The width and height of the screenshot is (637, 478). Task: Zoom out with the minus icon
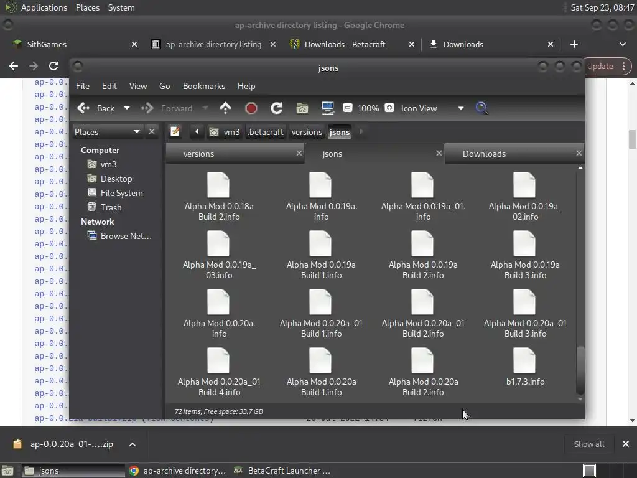(347, 108)
